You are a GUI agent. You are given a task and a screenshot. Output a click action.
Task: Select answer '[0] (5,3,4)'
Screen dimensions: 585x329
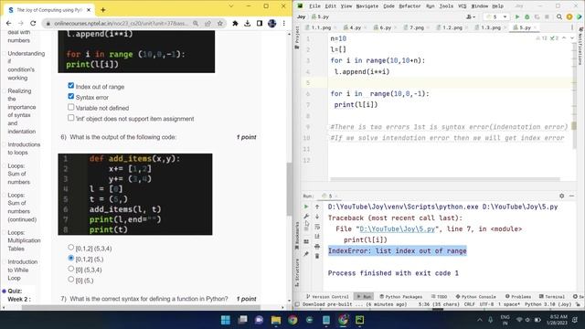(x=71, y=269)
